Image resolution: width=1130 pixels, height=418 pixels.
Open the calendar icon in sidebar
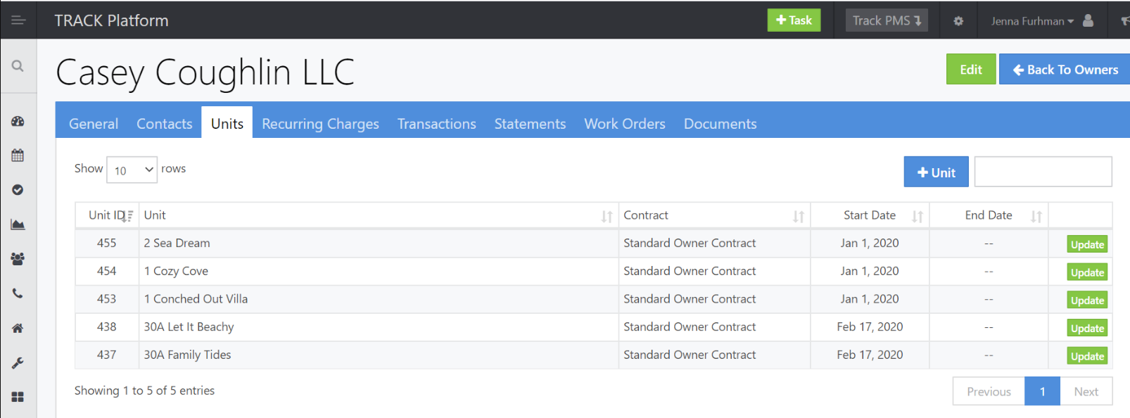(x=18, y=156)
